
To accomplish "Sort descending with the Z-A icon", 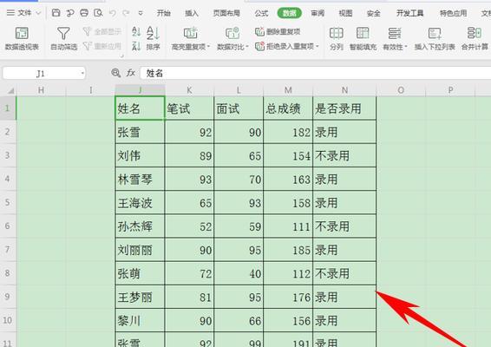I will [x=136, y=46].
